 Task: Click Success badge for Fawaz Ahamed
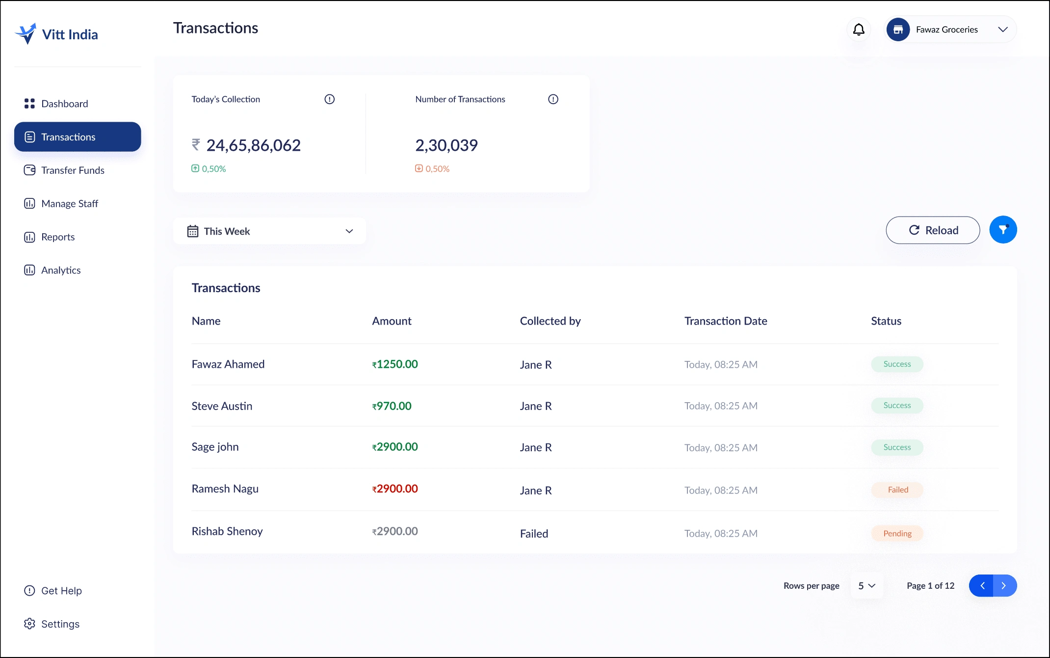pos(897,364)
